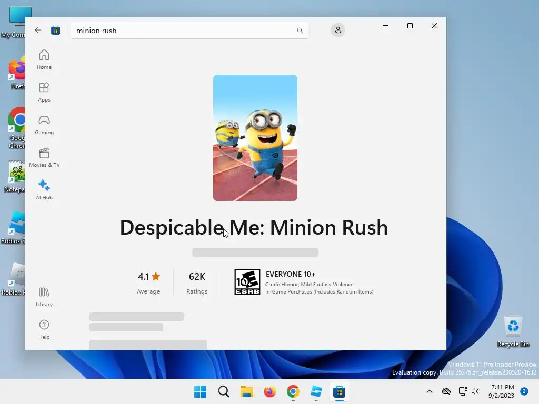539x404 pixels.
Task: Open Movies & TV section
Action: 44,158
